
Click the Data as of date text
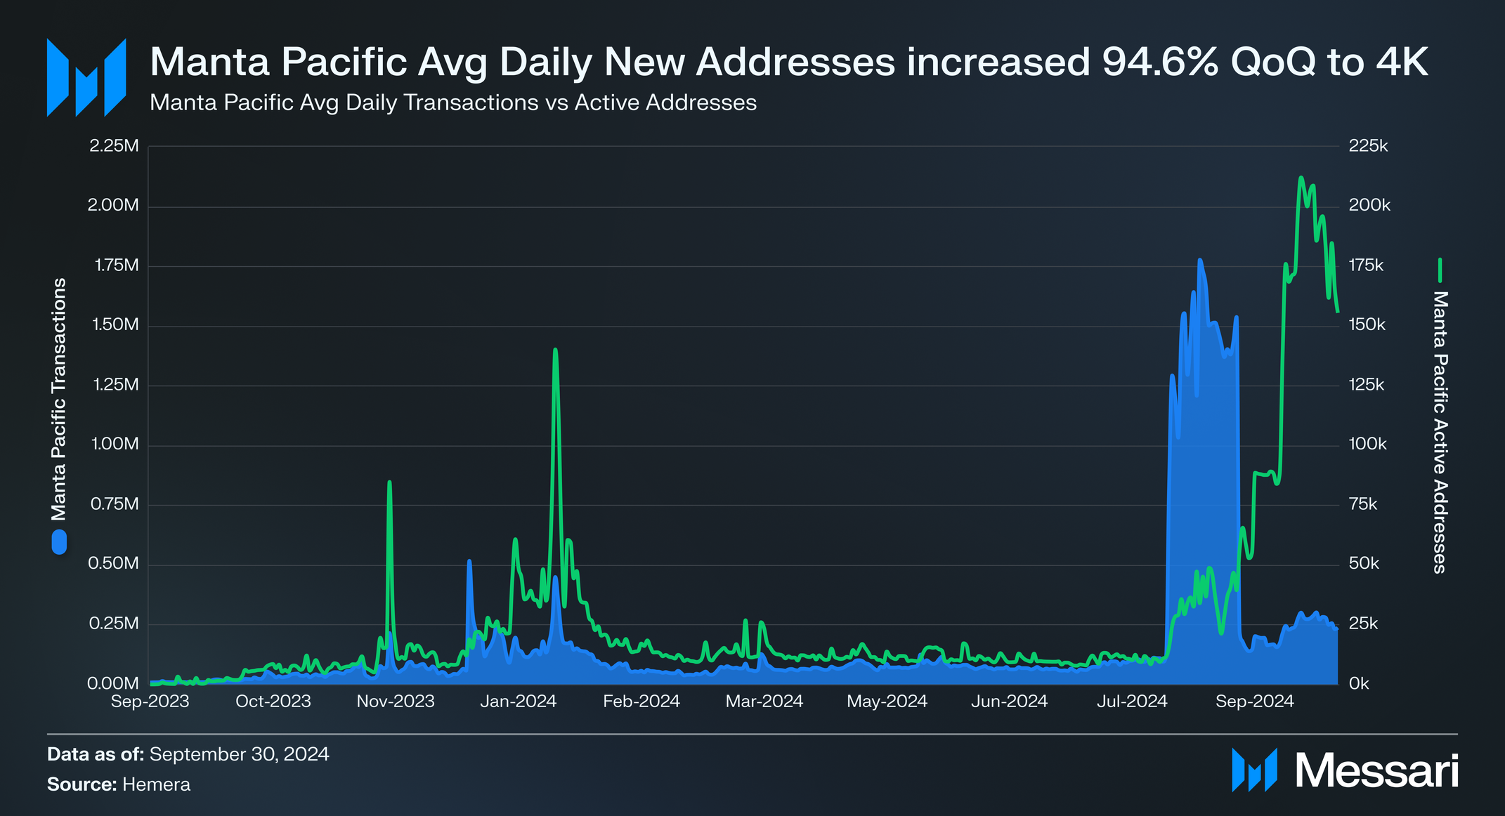coord(239,754)
